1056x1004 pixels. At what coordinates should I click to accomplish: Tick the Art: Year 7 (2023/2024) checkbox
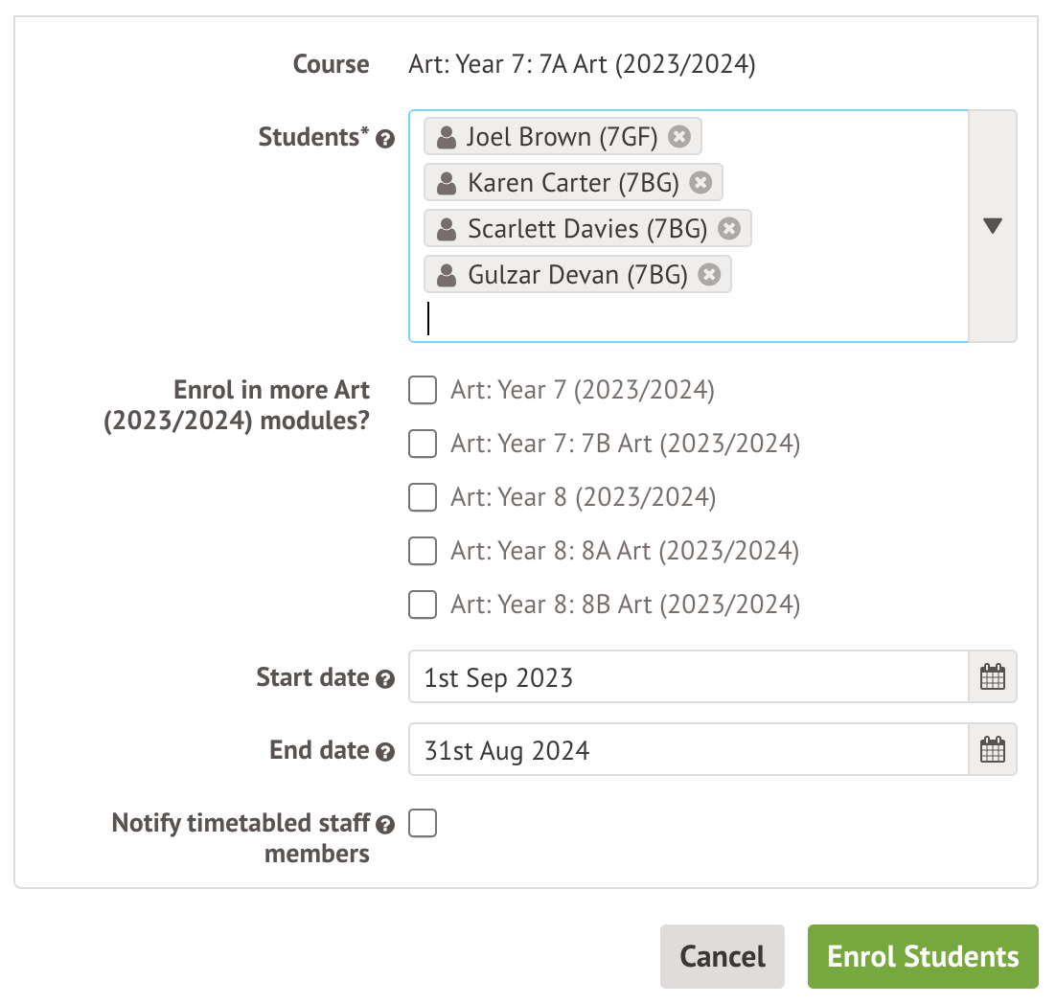pyautogui.click(x=423, y=390)
